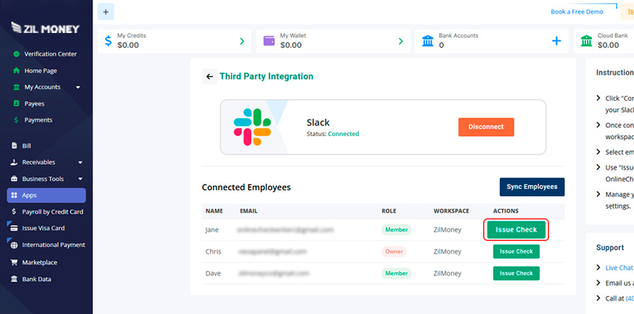The image size is (634, 314).
Task: Click the Slack logo icon
Action: click(252, 127)
